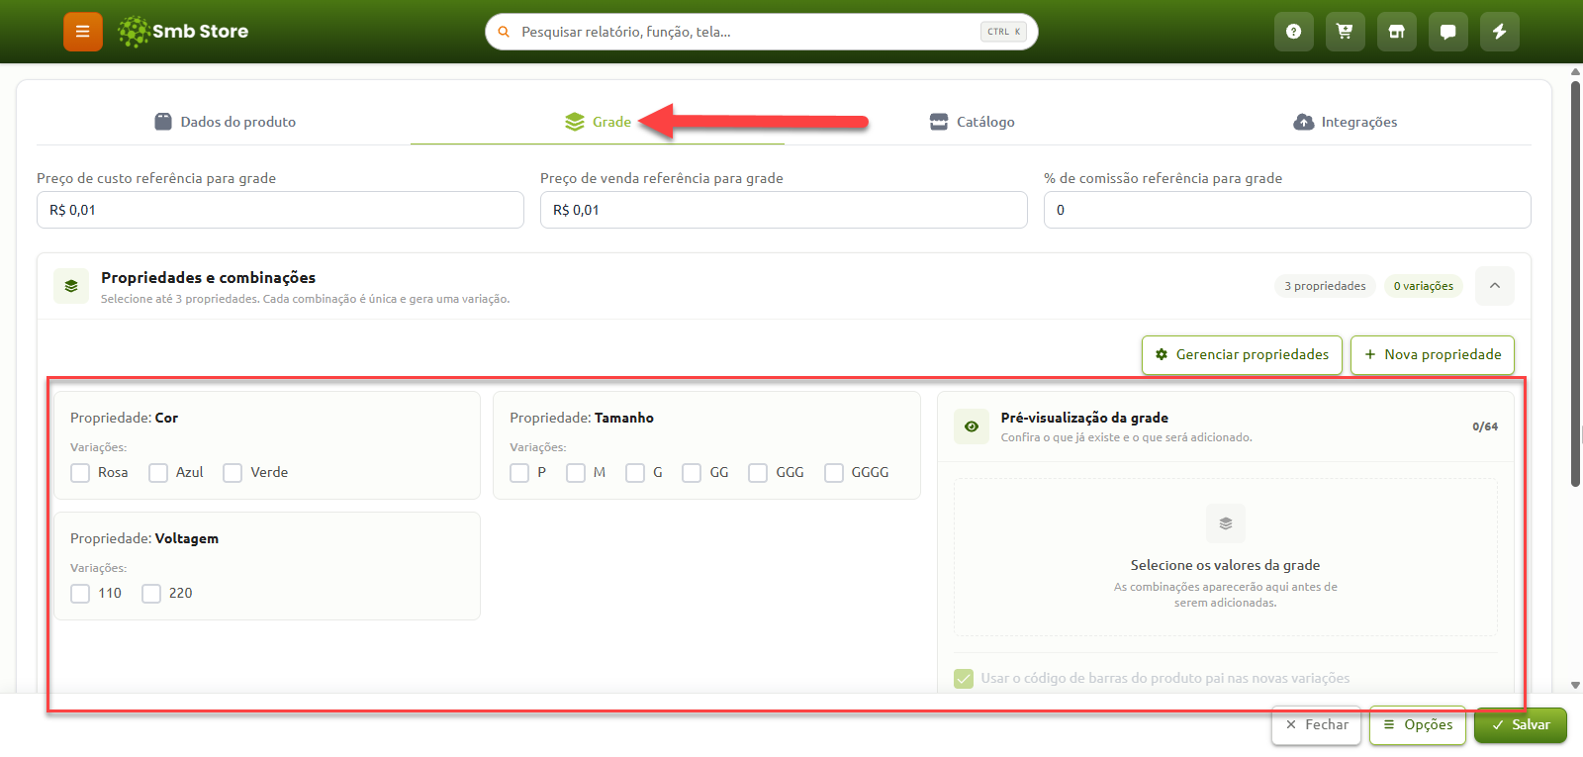Select size M checkbox

pos(576,473)
